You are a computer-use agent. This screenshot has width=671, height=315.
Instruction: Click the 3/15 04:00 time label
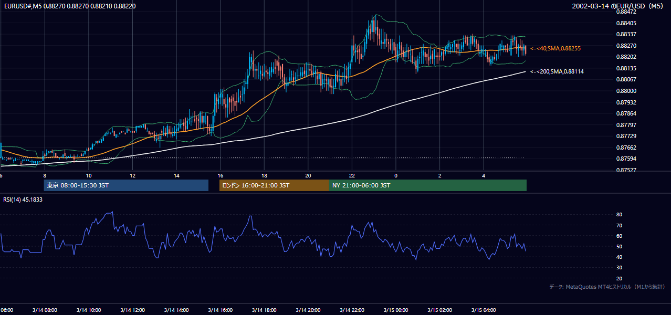coord(484,310)
